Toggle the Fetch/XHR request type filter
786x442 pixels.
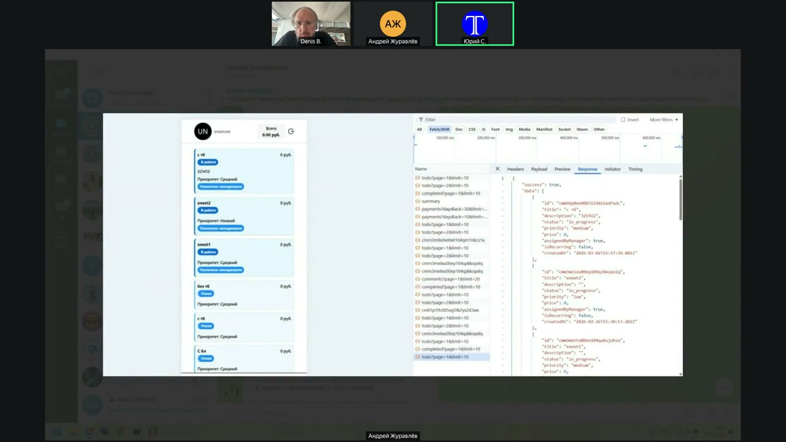(x=439, y=130)
